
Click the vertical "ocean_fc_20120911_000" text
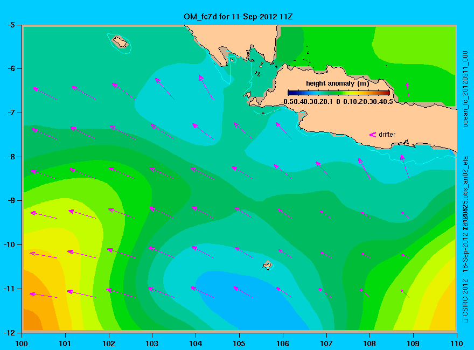465,89
